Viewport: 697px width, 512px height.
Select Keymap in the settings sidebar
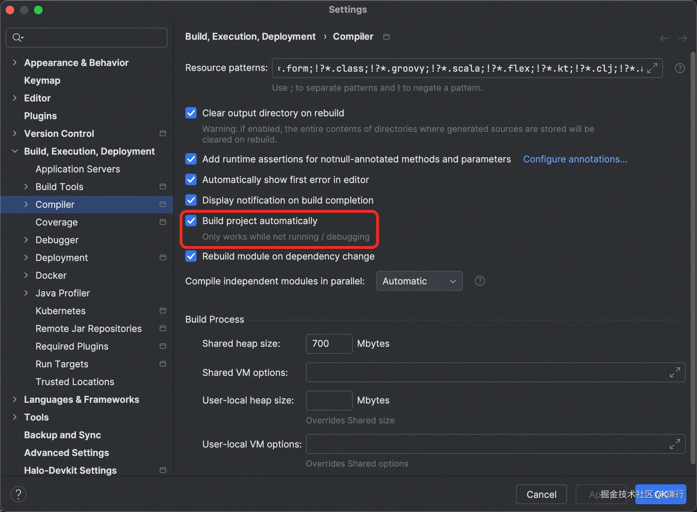click(x=42, y=80)
